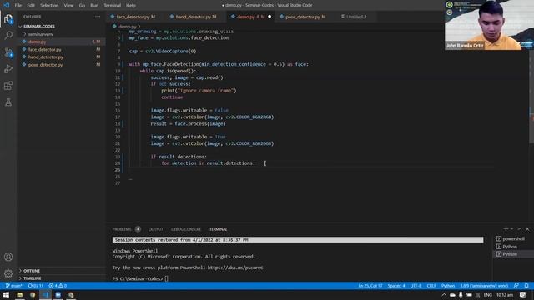The height and width of the screenshot is (300, 534).
Task: Open the File menu
Action: 18,6
